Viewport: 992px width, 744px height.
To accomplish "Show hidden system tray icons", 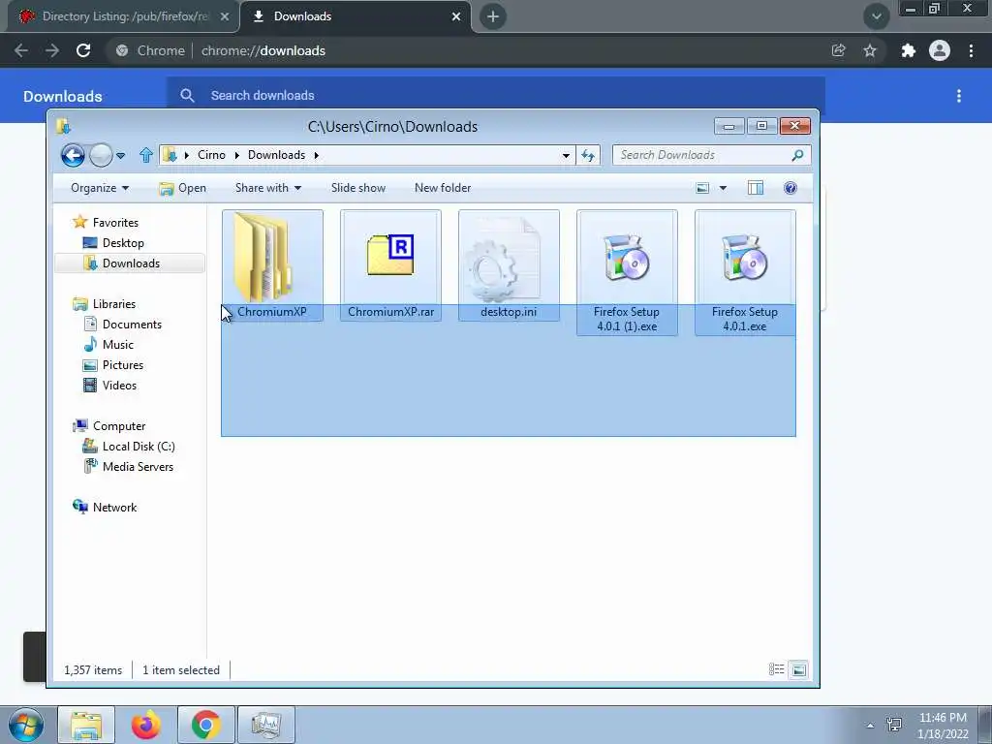I will [x=870, y=726].
